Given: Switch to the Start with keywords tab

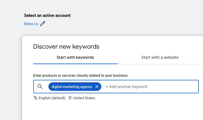Looking at the screenshot, I should click(75, 57).
